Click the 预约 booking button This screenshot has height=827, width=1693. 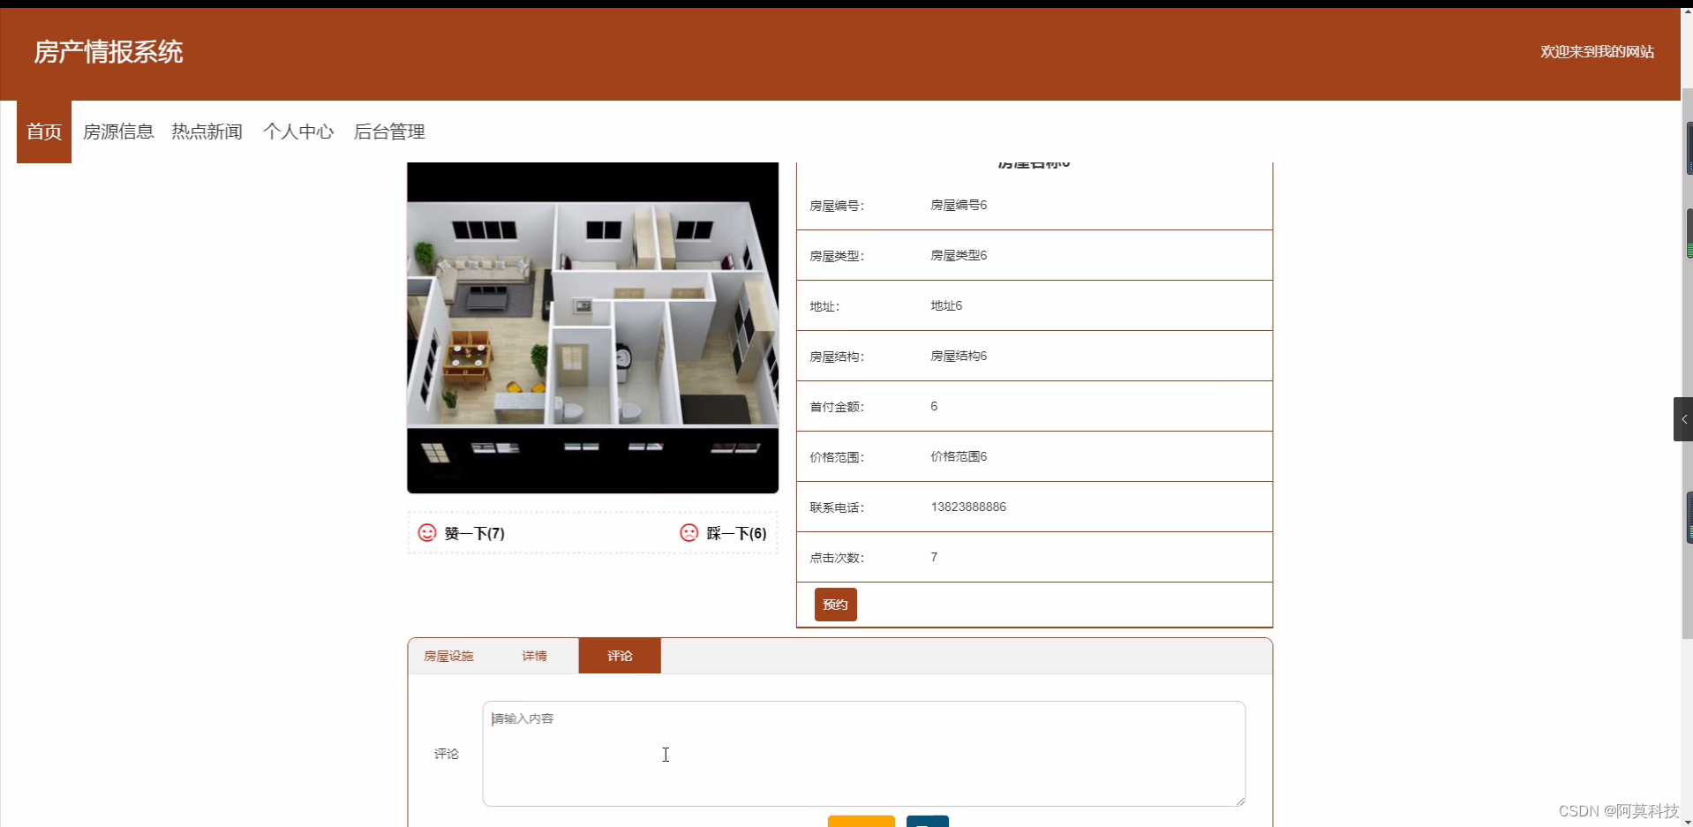tap(835, 605)
